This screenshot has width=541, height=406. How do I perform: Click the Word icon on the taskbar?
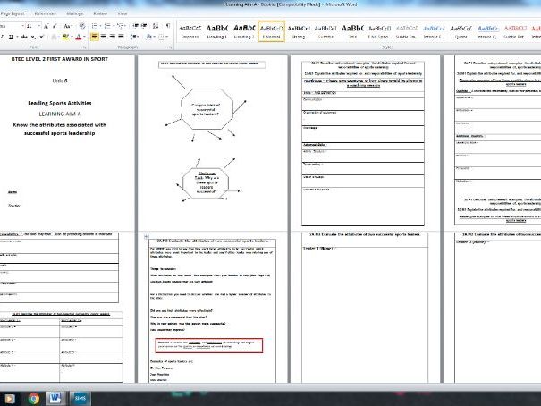(55, 399)
